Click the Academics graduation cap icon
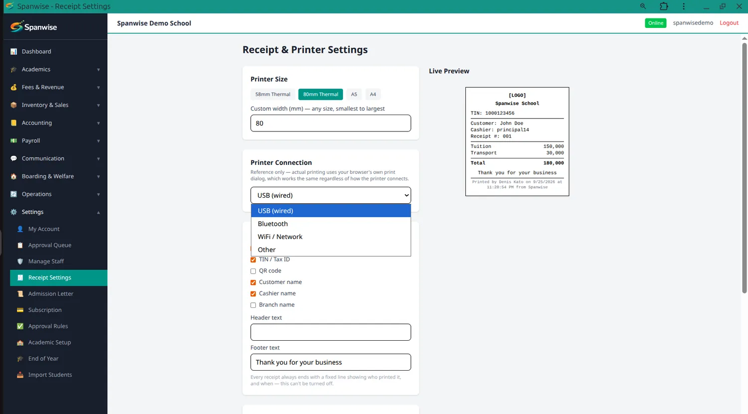Image resolution: width=748 pixels, height=414 pixels. (13, 70)
